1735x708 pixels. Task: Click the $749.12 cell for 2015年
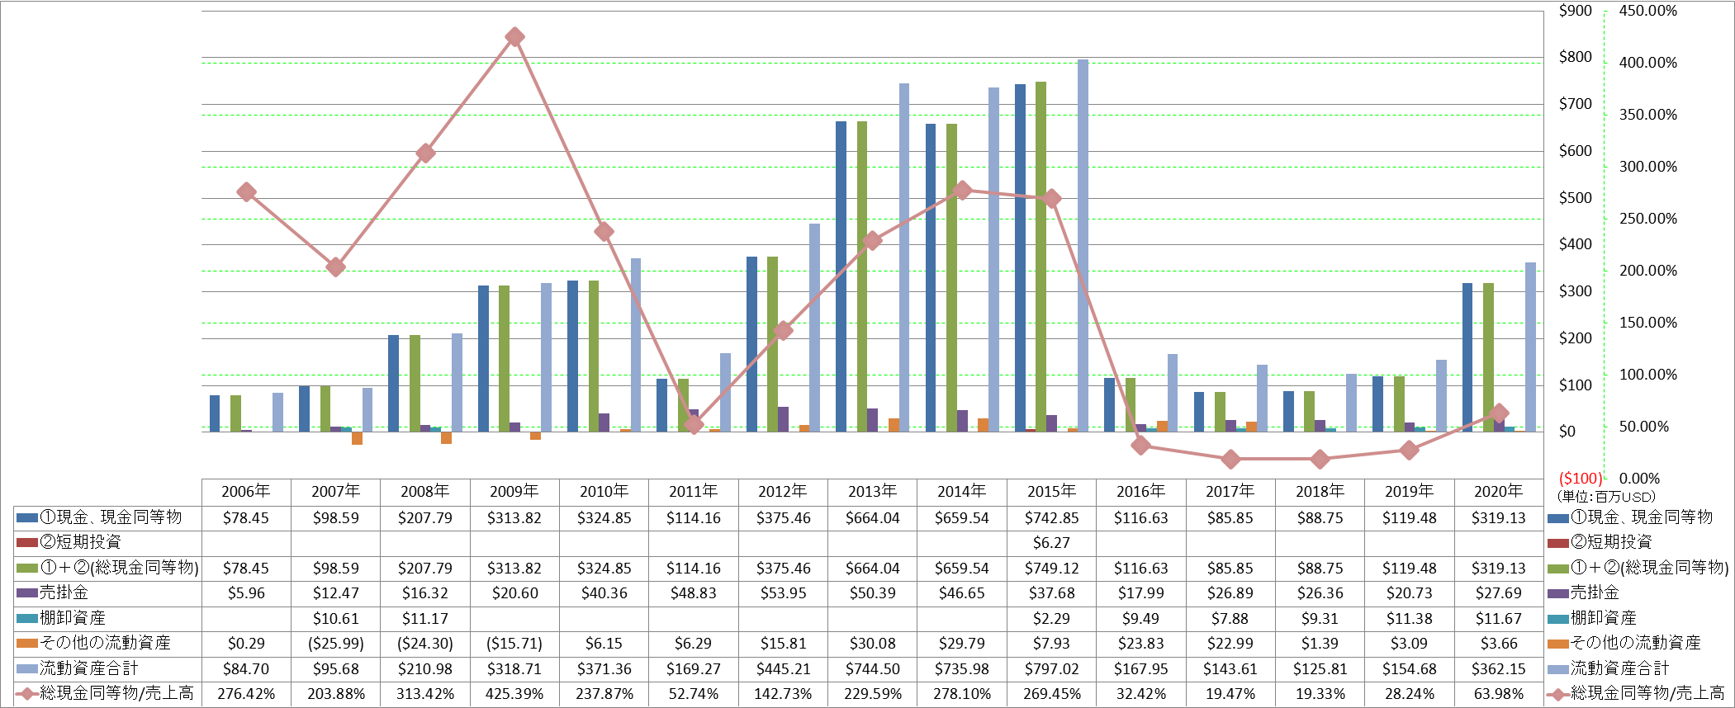[x=1051, y=569]
